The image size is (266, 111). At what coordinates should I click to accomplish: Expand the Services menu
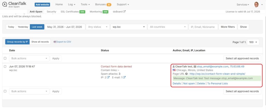(x=243, y=5)
